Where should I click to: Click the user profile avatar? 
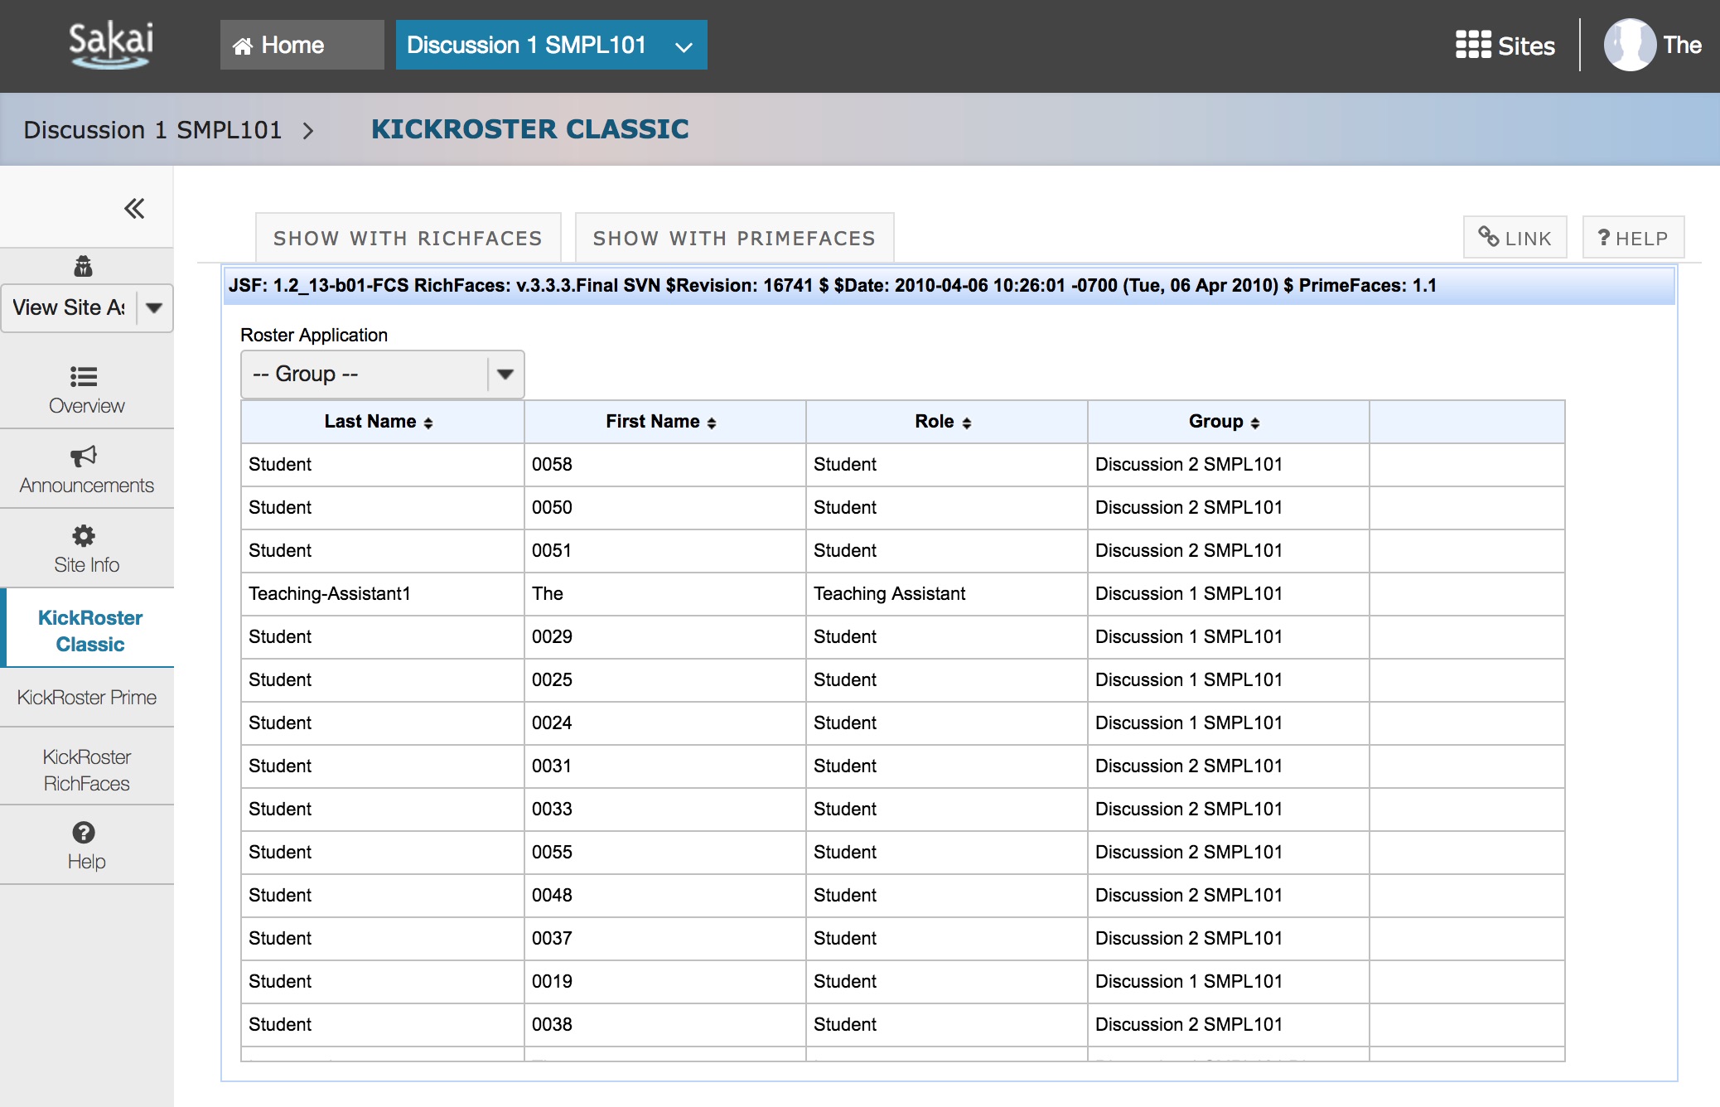point(1629,45)
